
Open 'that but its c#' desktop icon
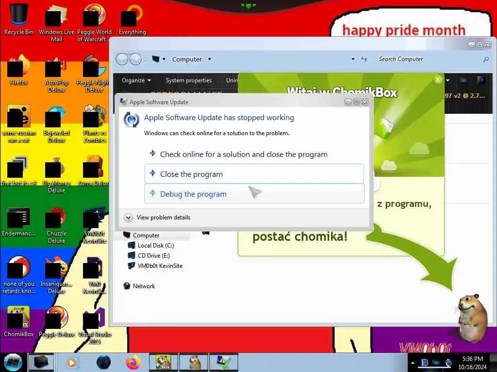19,170
